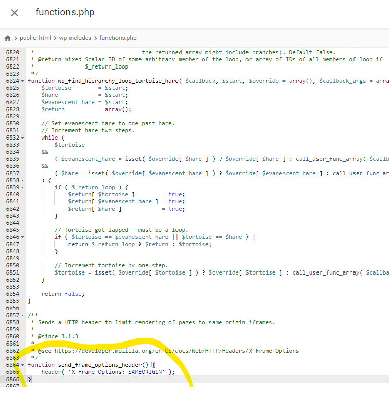Click the send_frame_options_header function name
The image size is (389, 410).
click(103, 365)
